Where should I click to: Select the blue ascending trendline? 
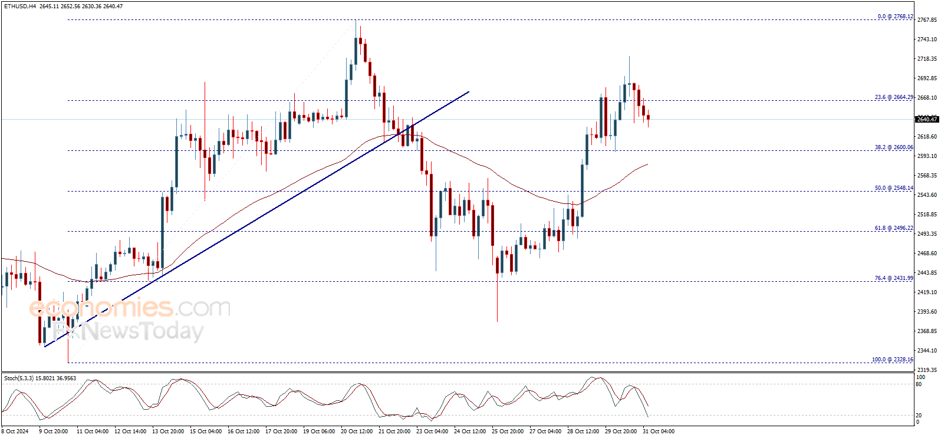[x=256, y=219]
